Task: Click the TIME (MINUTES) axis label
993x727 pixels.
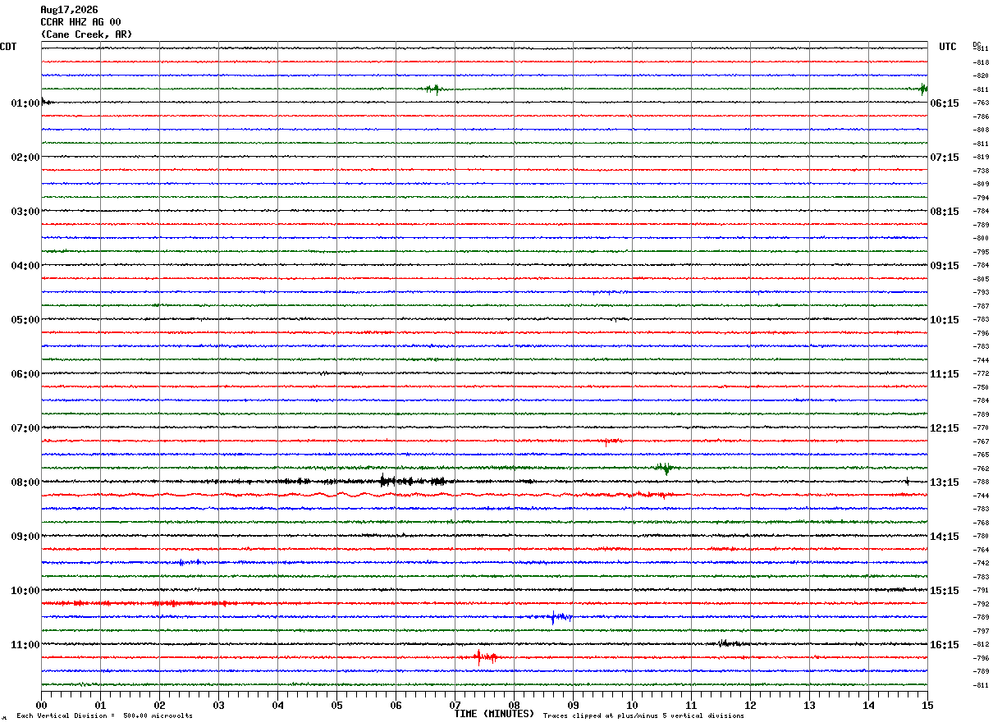Action: pos(494,714)
